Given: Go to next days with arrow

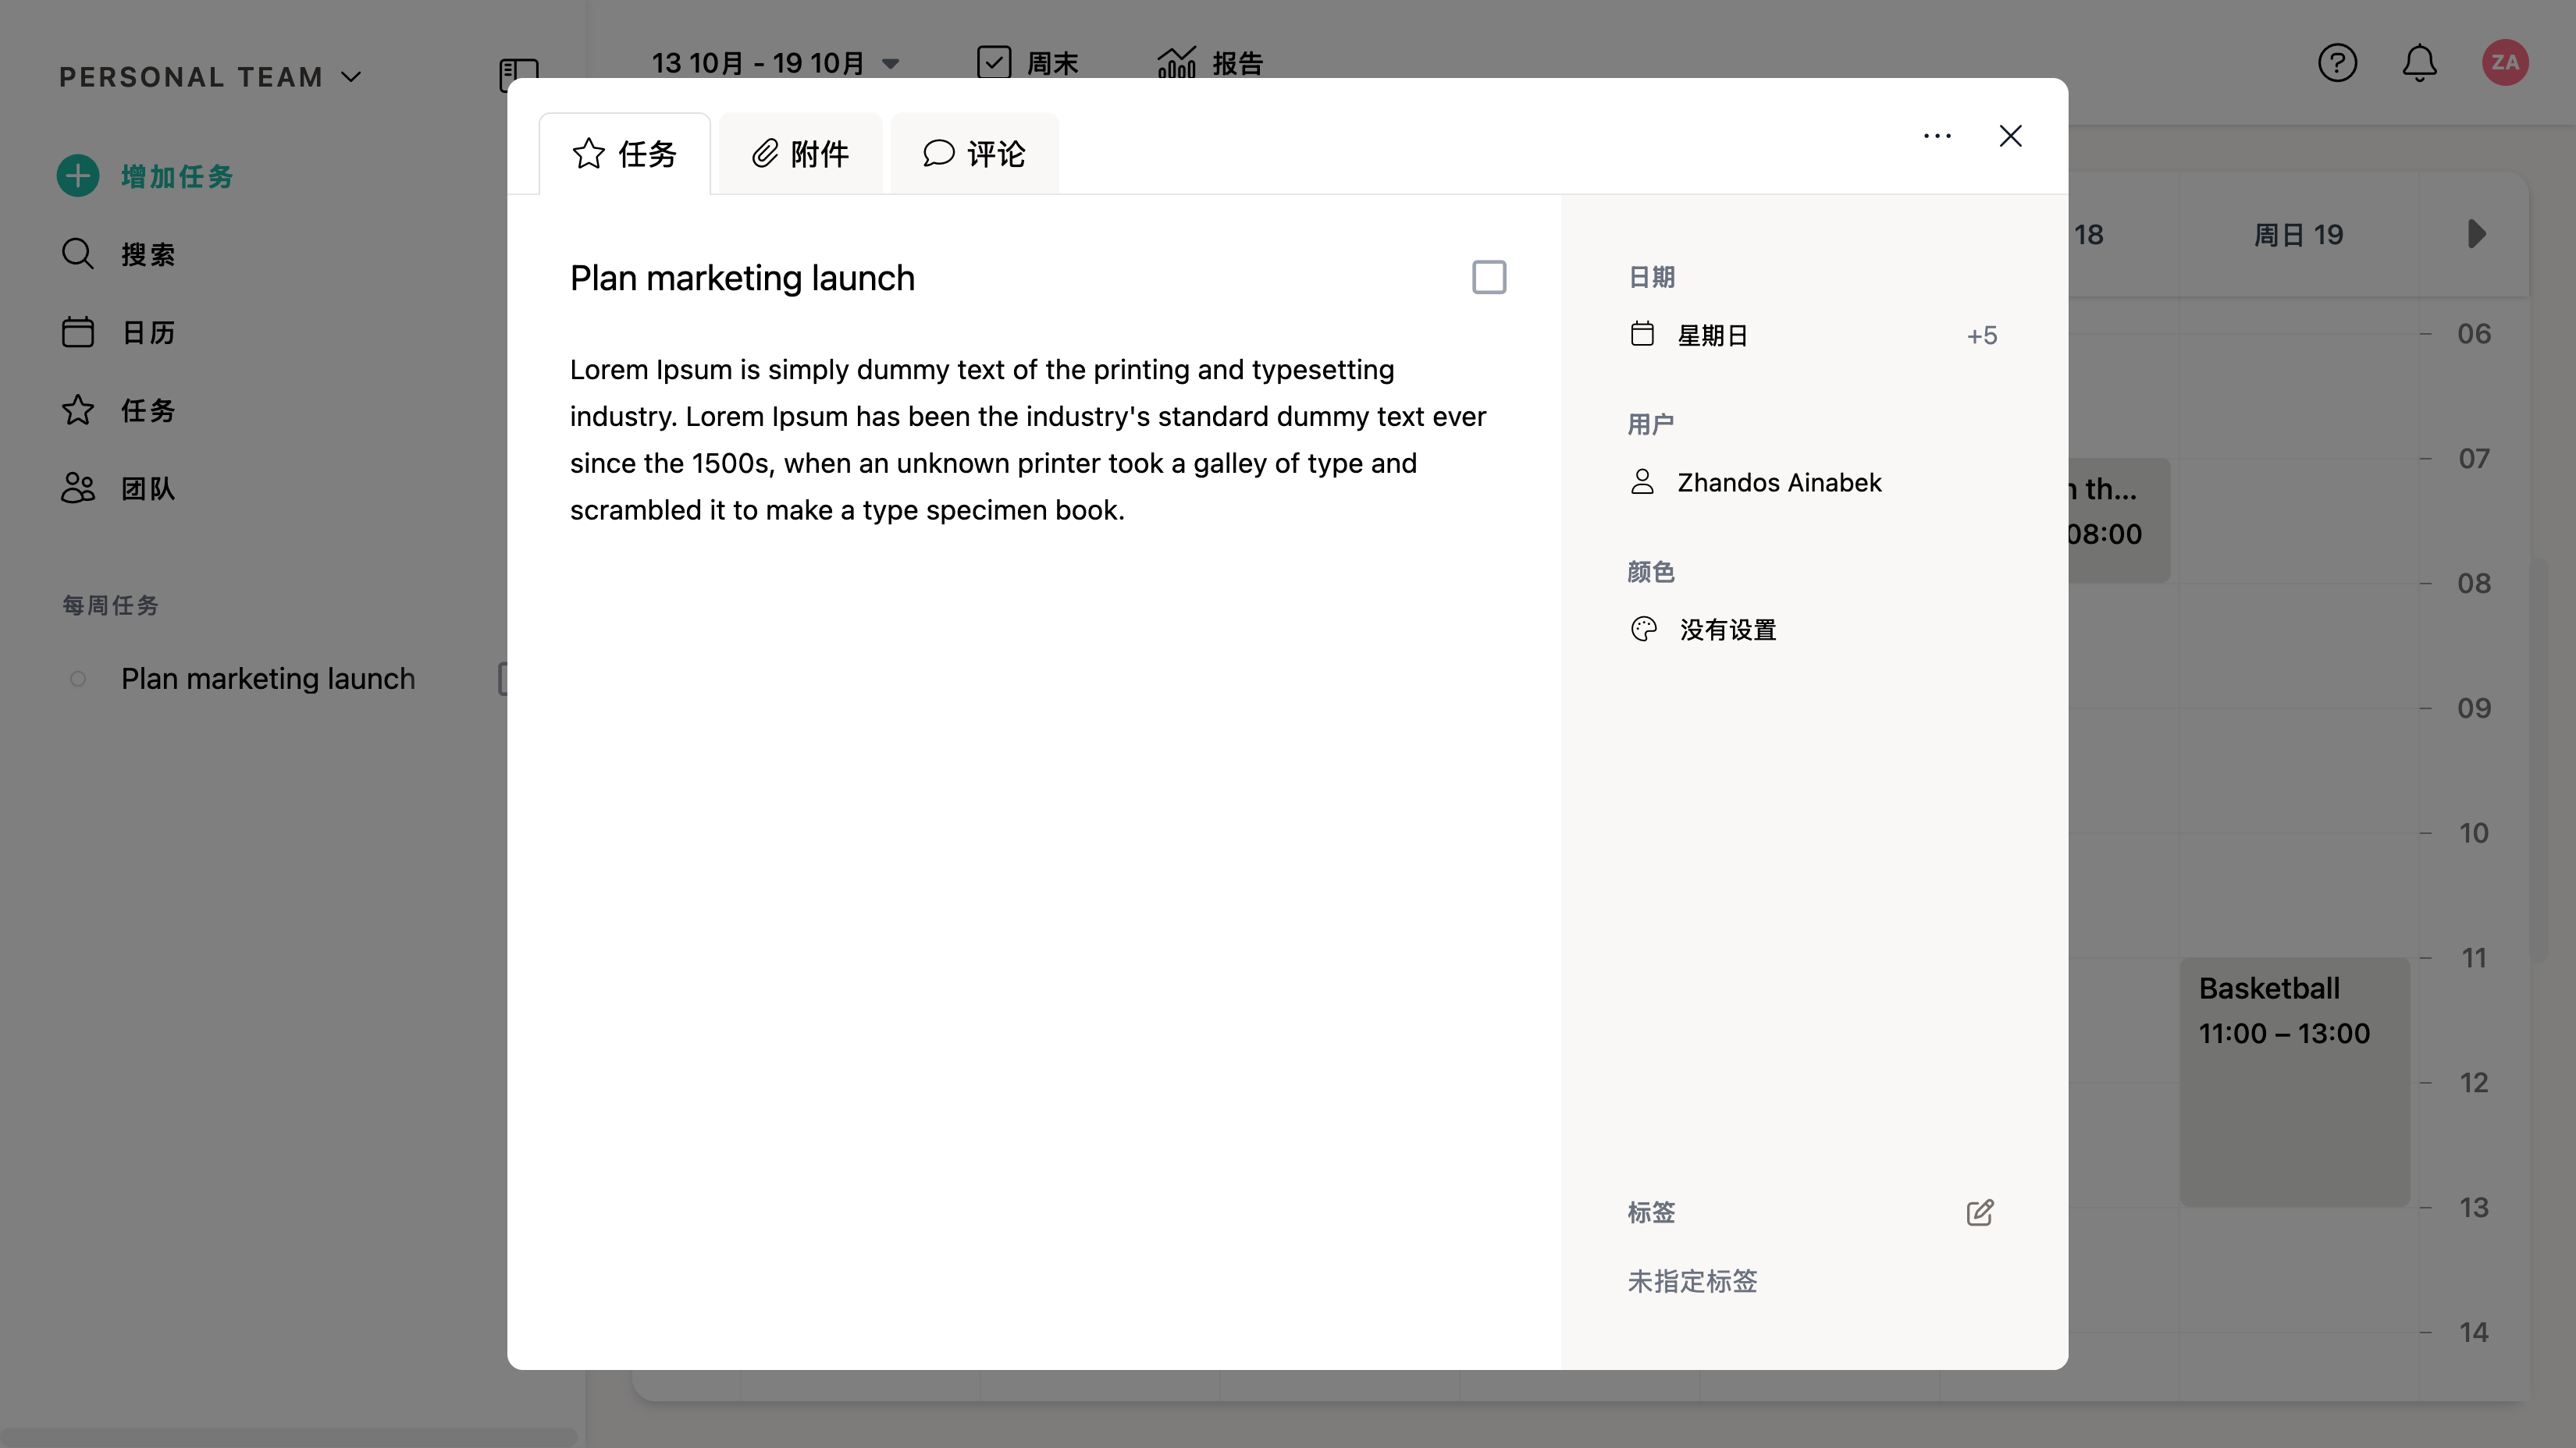Looking at the screenshot, I should tap(2476, 235).
